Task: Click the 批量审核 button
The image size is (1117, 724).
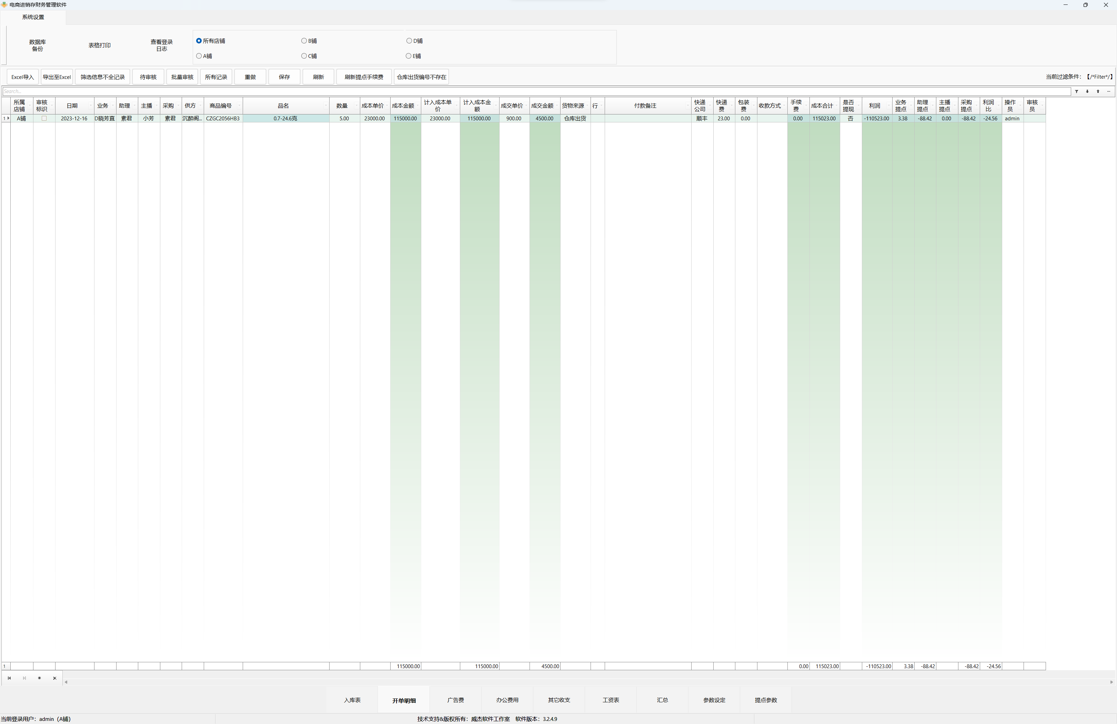Action: tap(182, 77)
